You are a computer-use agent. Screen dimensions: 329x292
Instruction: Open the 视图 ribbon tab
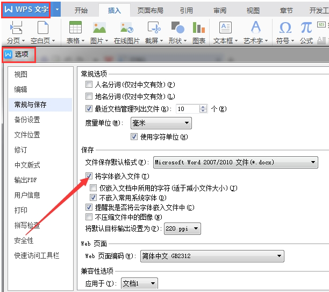[x=253, y=10]
